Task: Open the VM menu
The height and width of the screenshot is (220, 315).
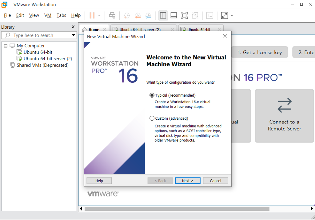Action: click(x=48, y=15)
